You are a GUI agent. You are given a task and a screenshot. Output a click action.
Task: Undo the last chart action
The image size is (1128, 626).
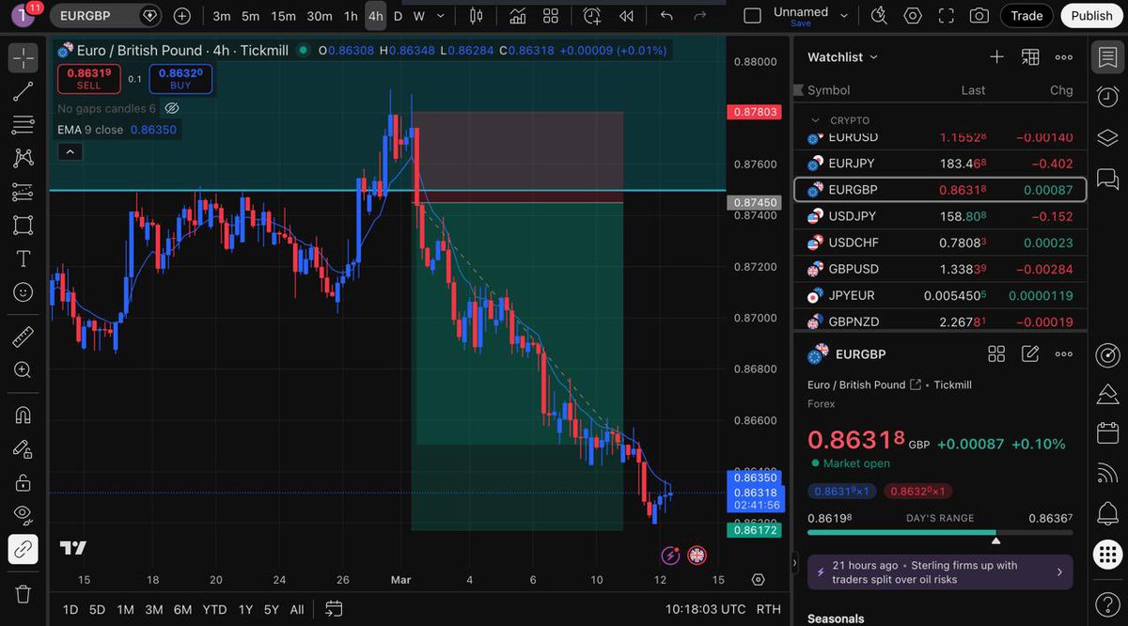point(666,16)
